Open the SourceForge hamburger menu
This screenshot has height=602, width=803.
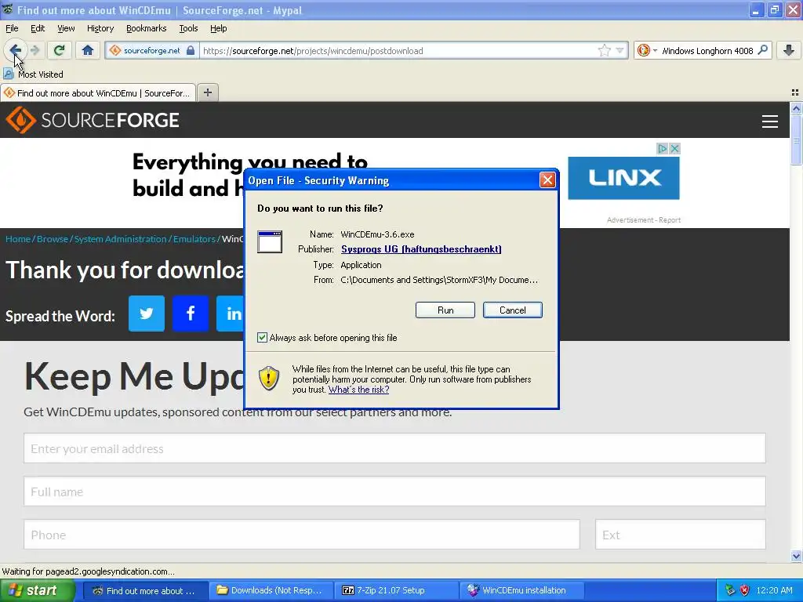(x=770, y=121)
